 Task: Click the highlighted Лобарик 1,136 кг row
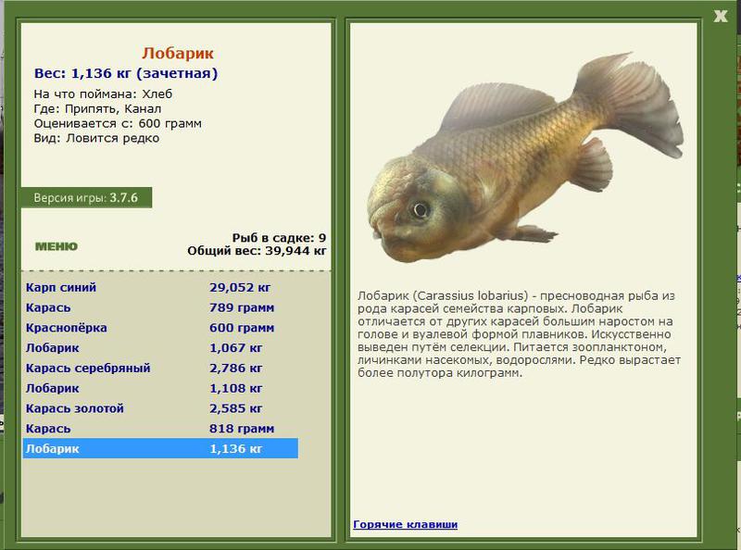click(x=160, y=448)
